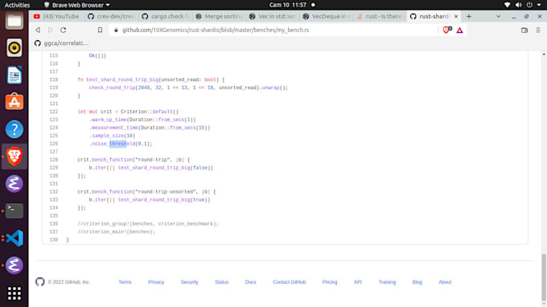
Task: Click check_round_trip call on line 119
Action: [112, 88]
